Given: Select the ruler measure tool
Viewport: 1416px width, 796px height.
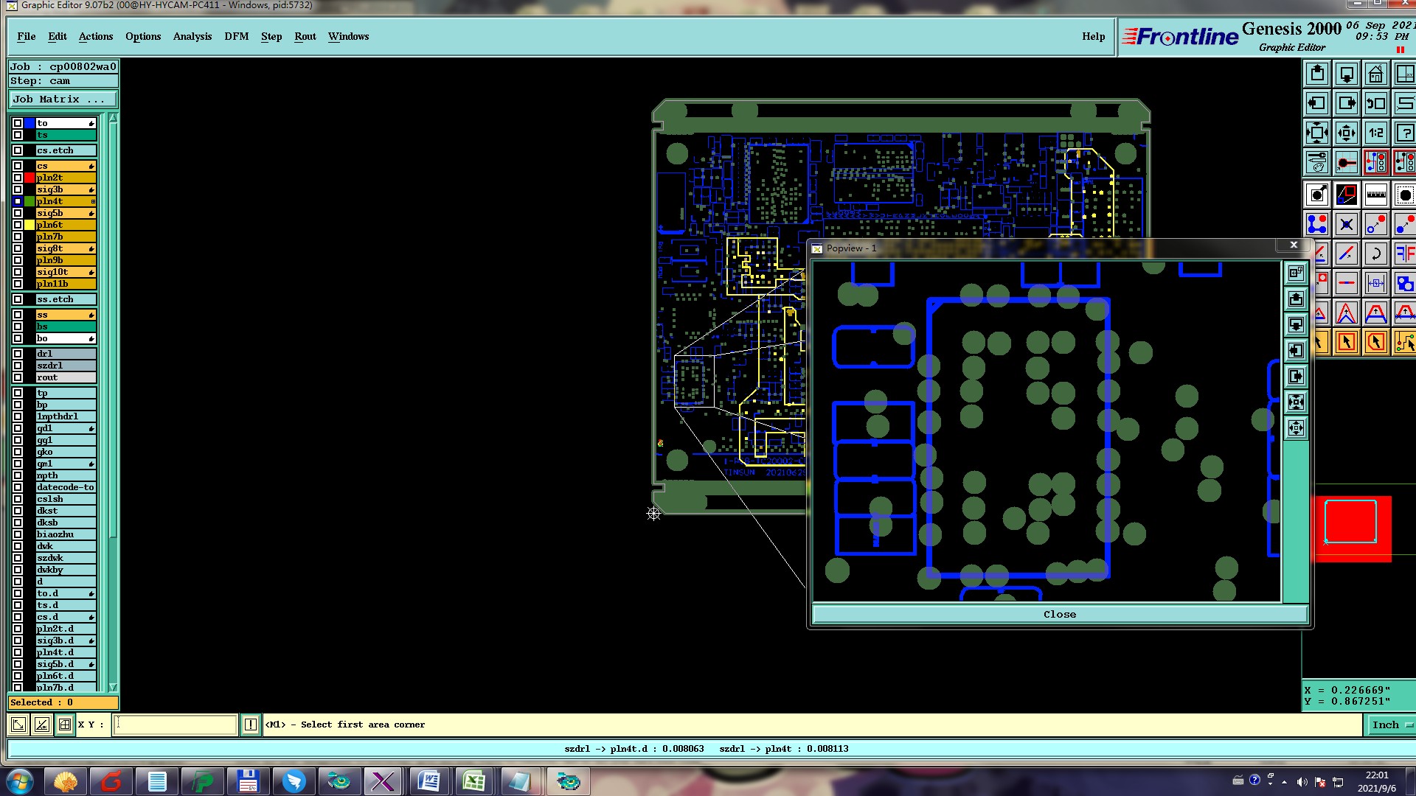Looking at the screenshot, I should (1375, 195).
